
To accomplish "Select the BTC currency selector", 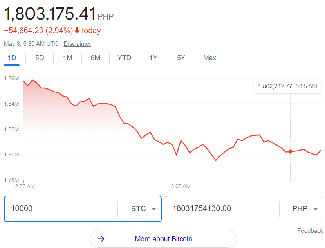I will click(143, 208).
